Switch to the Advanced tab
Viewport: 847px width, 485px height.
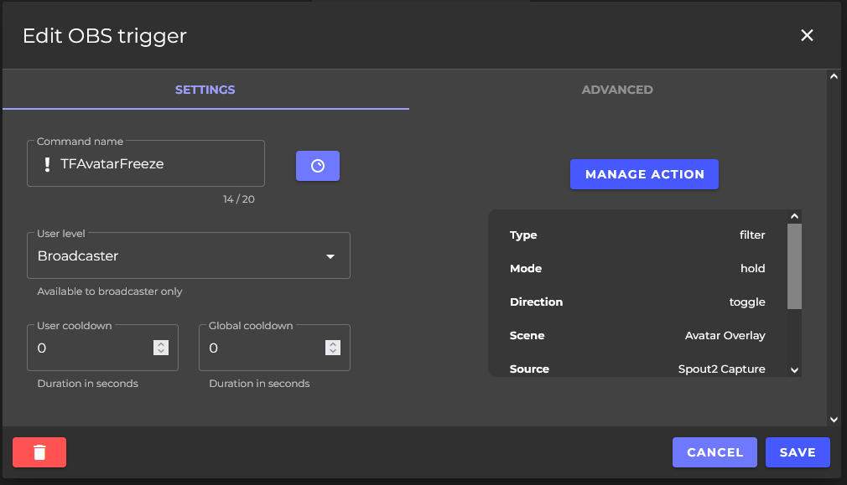pos(617,90)
